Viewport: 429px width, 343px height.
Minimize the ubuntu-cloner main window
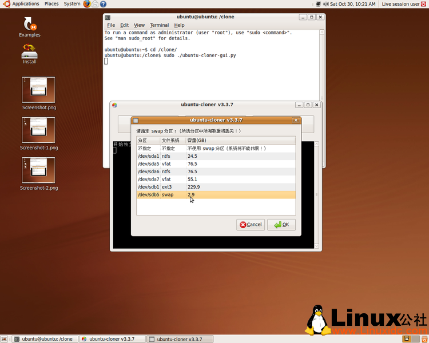click(299, 105)
